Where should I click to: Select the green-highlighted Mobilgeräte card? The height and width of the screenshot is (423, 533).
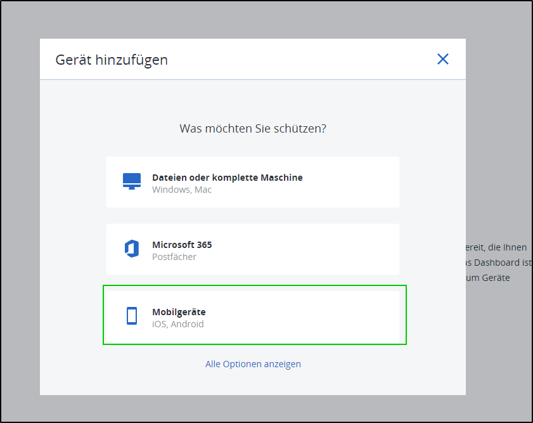pyautogui.click(x=254, y=315)
